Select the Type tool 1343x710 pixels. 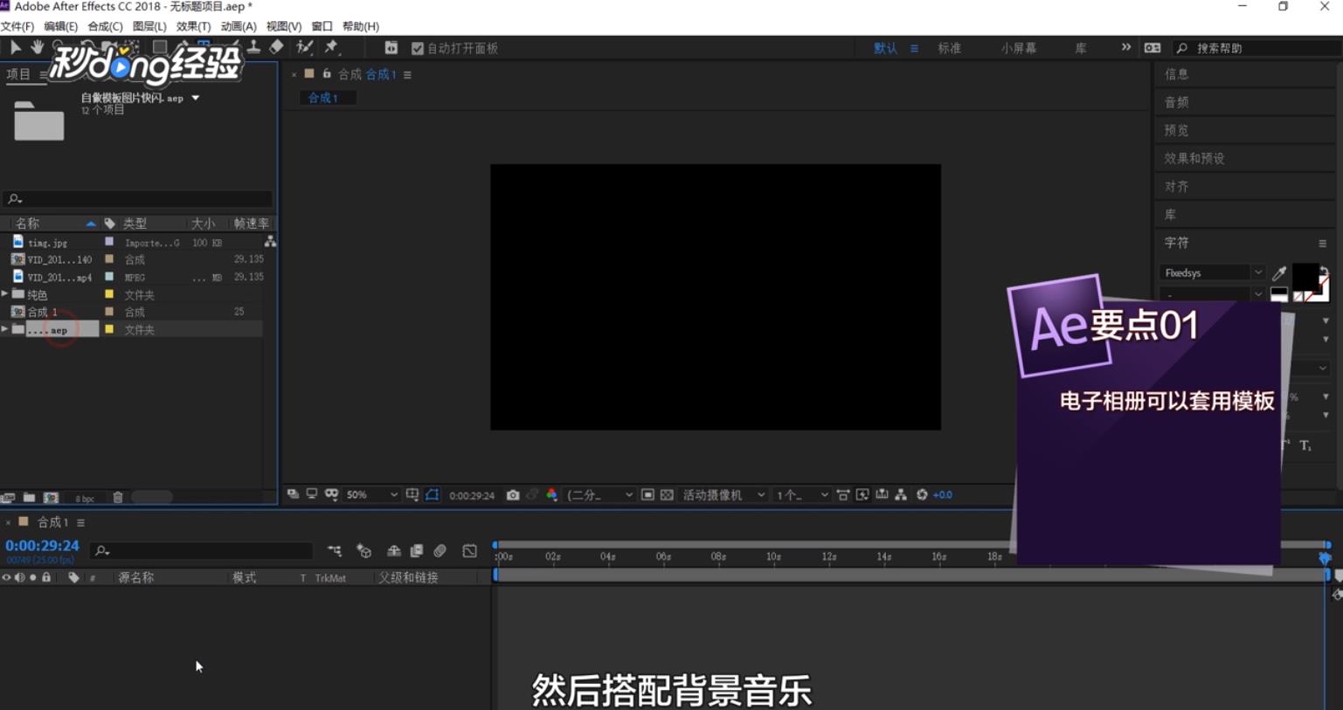[205, 48]
